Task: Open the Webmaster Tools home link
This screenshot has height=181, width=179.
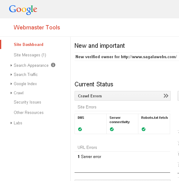Action: coord(37,28)
